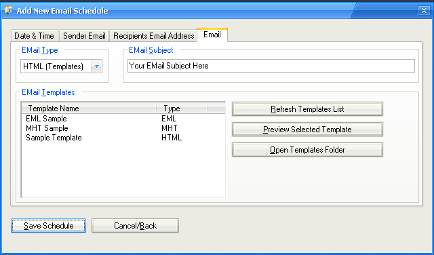Click the HTML (Templates) combo box
The width and height of the screenshot is (434, 255).
[x=61, y=66]
